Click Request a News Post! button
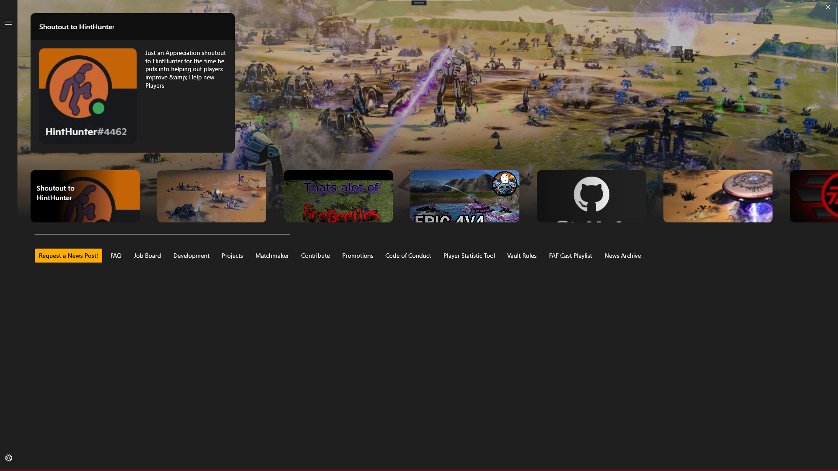 click(69, 256)
